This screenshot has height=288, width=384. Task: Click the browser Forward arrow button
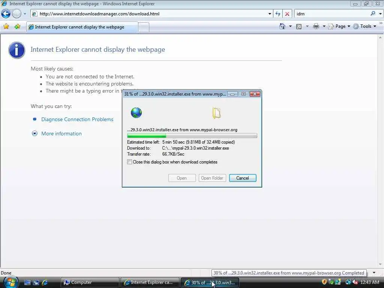[16, 14]
